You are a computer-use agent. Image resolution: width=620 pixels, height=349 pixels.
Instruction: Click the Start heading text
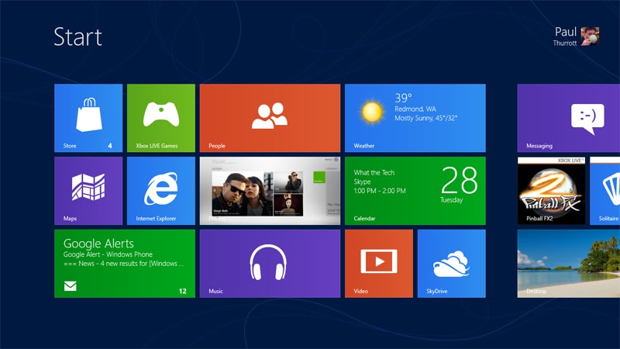point(77,36)
